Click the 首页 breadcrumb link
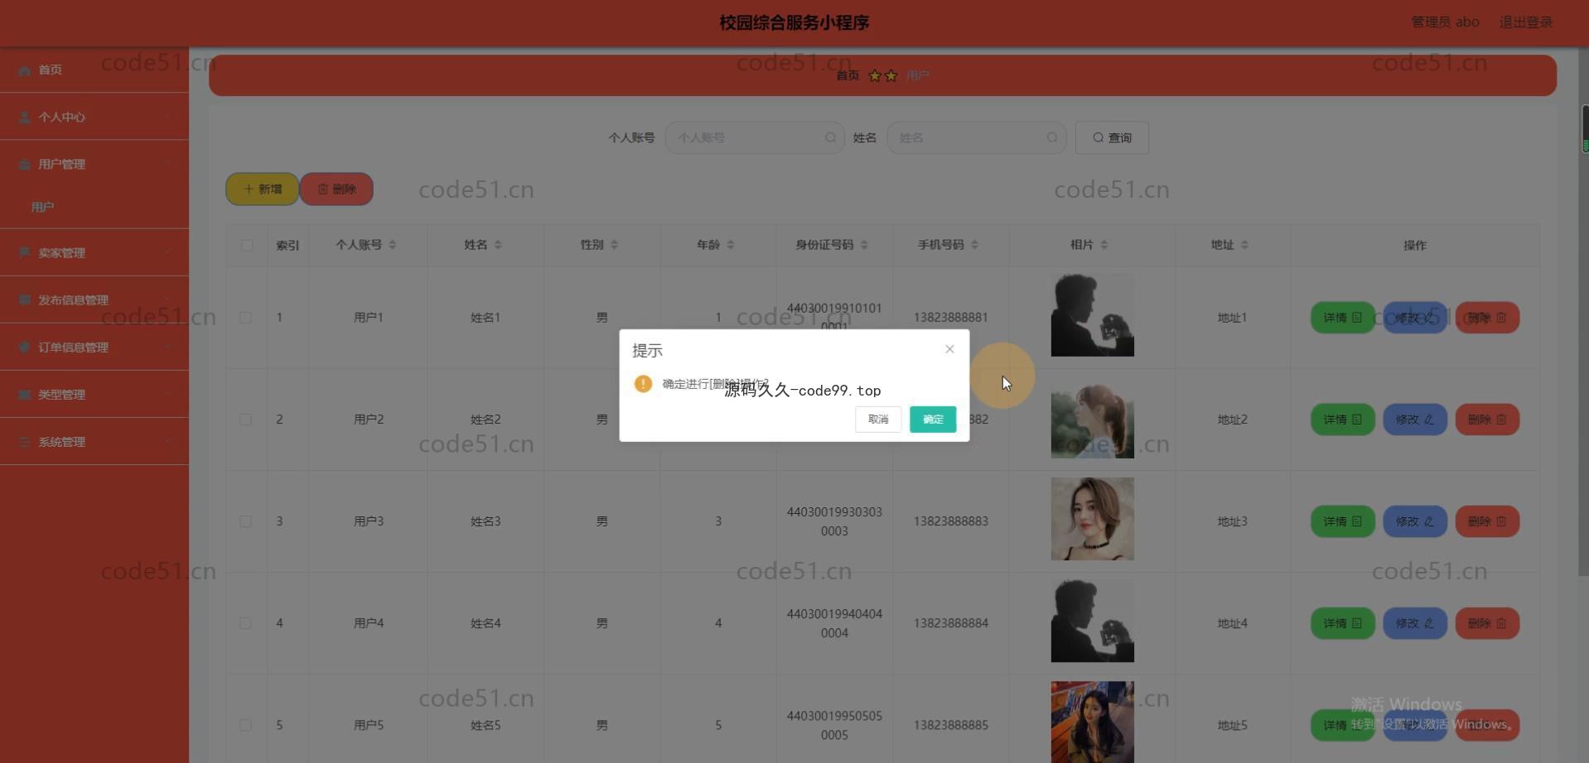This screenshot has height=763, width=1589. pos(847,75)
